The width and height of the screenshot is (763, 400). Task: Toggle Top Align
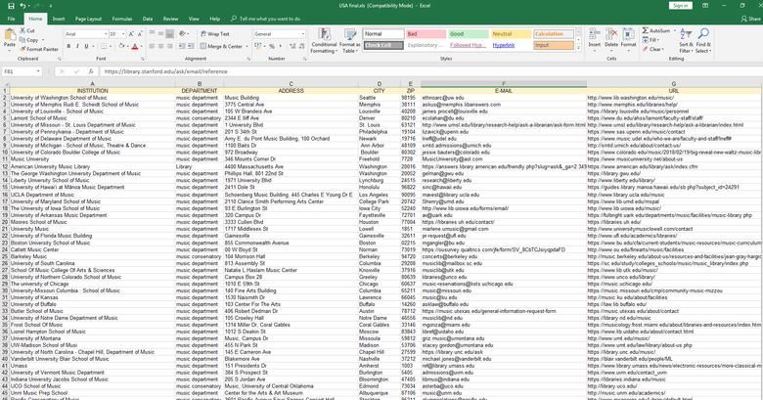pyautogui.click(x=152, y=34)
